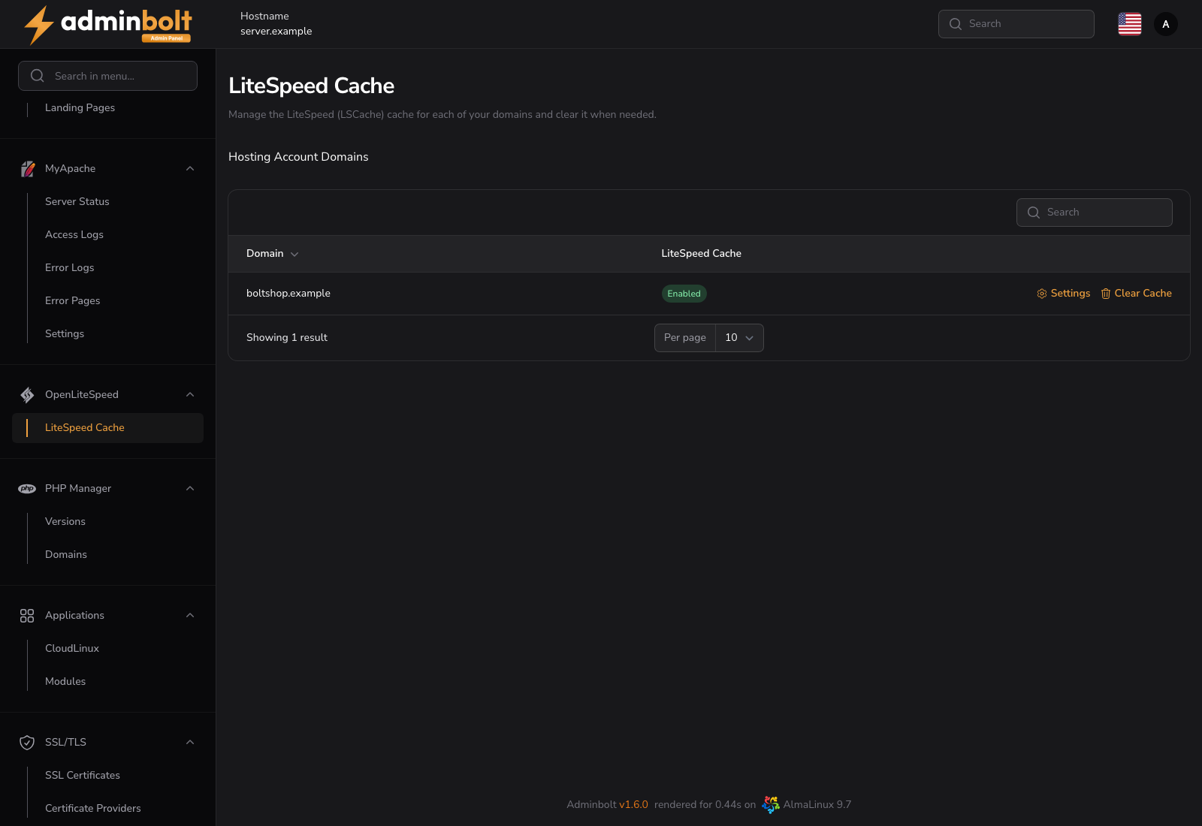This screenshot has width=1202, height=826.
Task: Clear Cache for boltshop.example
Action: pyautogui.click(x=1136, y=294)
